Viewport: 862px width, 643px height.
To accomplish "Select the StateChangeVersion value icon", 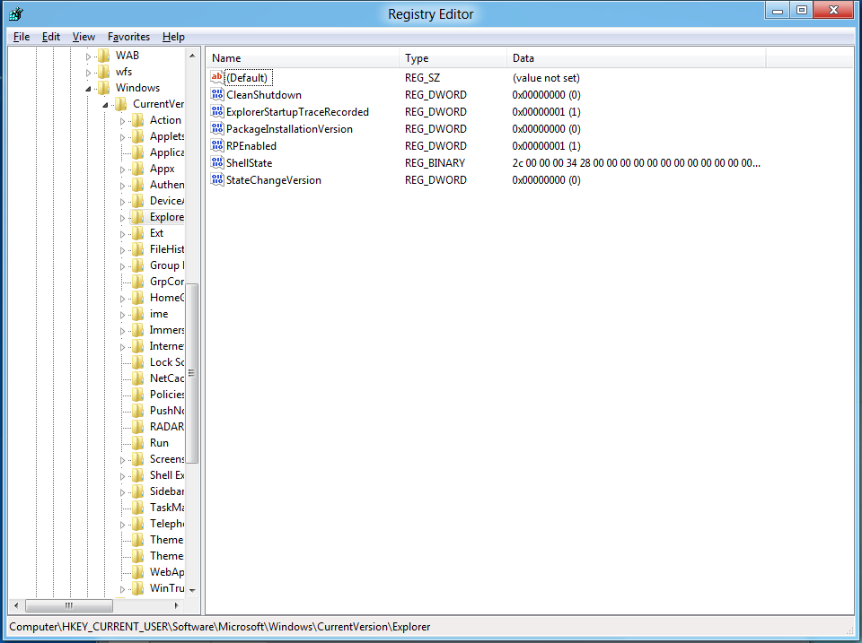I will pos(216,180).
